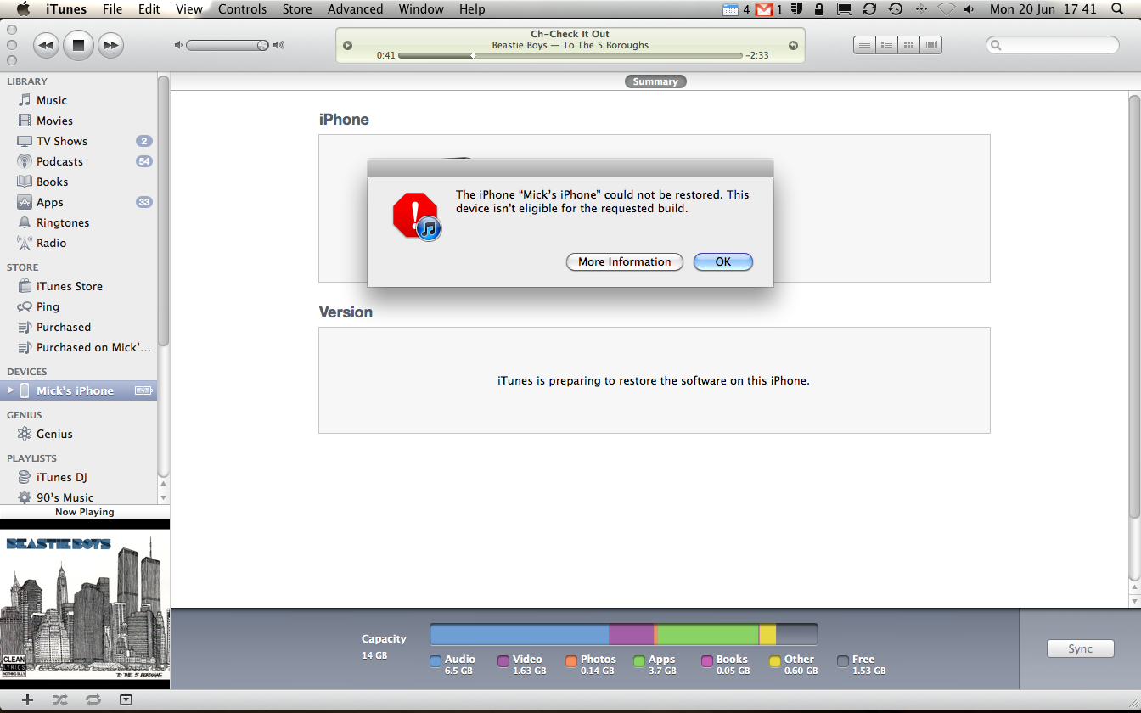Viewport: 1141px width, 713px height.
Task: Open the Edit menu
Action: click(149, 9)
